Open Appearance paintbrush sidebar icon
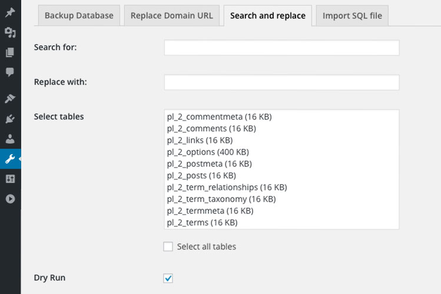 click(x=10, y=99)
